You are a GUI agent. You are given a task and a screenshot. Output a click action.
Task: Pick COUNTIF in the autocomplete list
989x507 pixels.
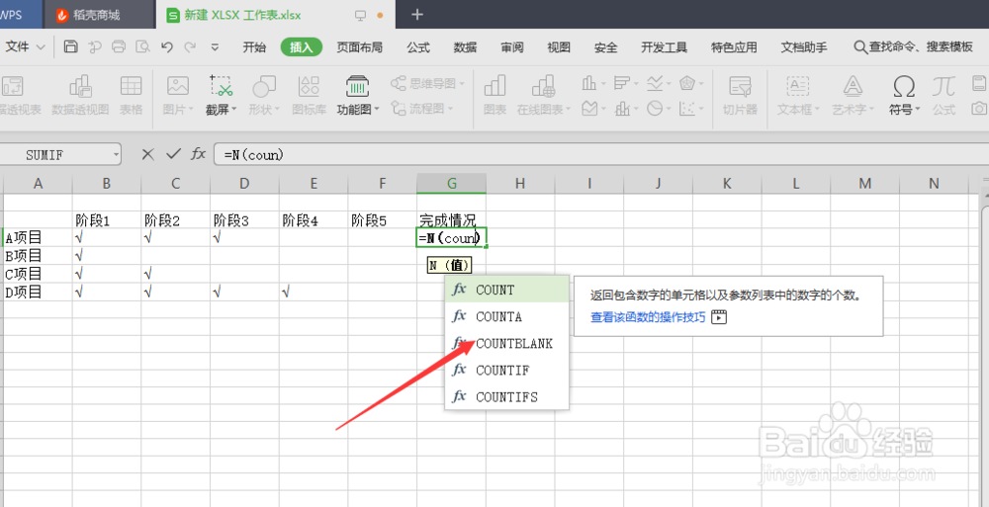[507, 371]
